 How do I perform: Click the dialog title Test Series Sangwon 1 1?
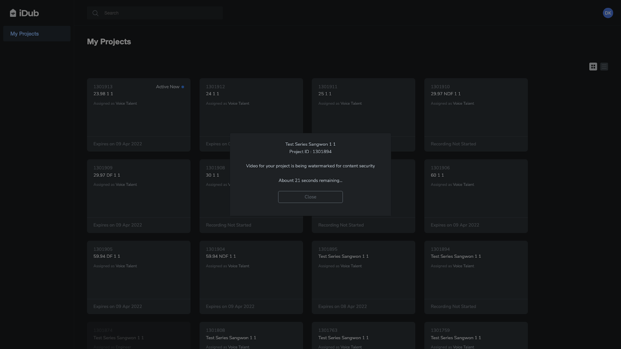click(x=310, y=144)
